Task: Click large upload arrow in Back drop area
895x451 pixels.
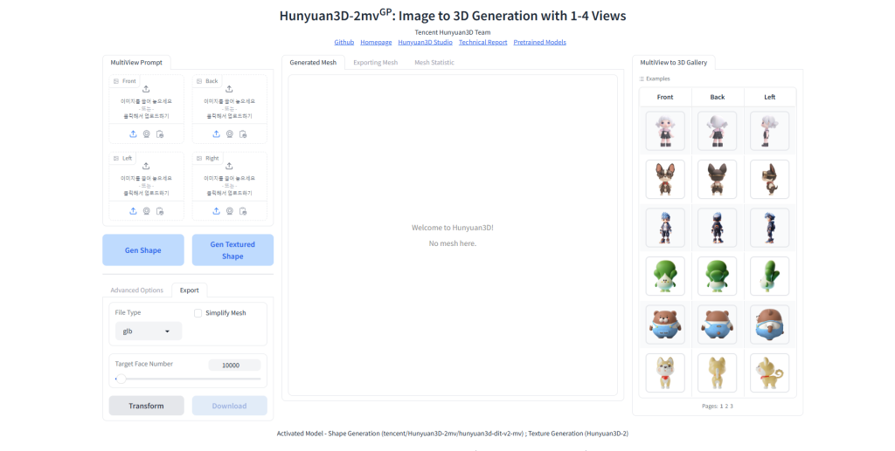Action: coord(229,89)
